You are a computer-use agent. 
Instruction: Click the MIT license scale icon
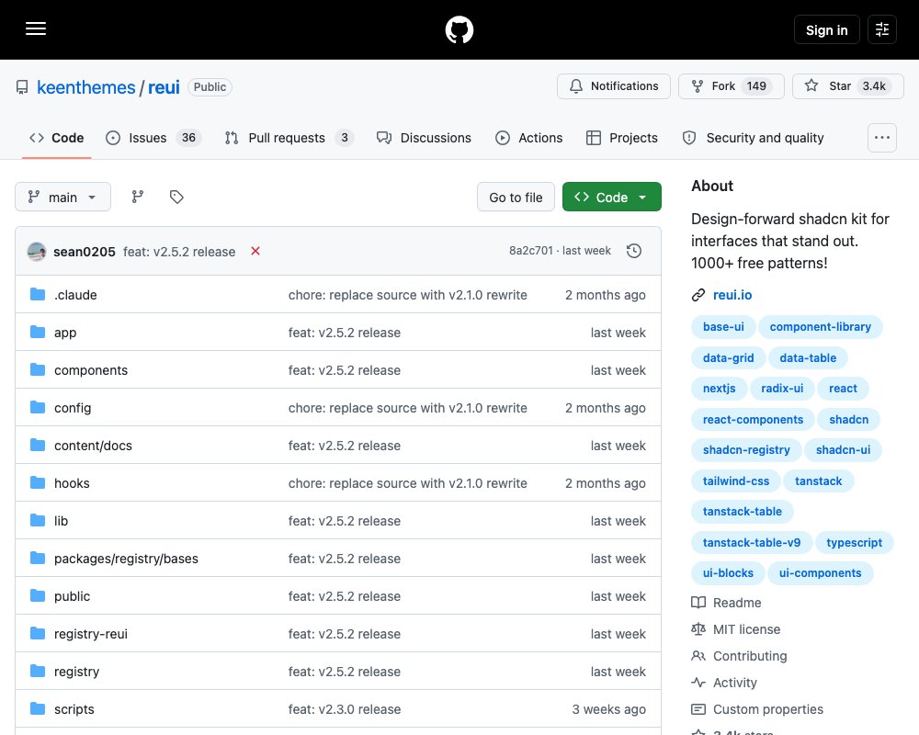tap(698, 629)
